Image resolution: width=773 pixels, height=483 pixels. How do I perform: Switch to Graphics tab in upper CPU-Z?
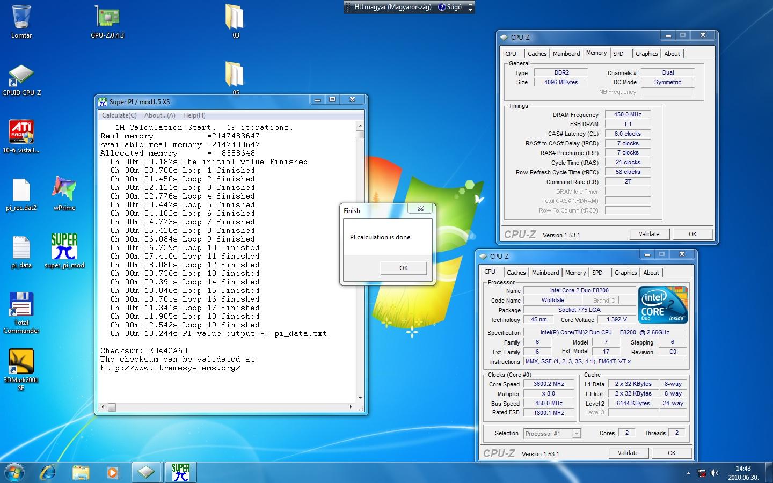(646, 54)
